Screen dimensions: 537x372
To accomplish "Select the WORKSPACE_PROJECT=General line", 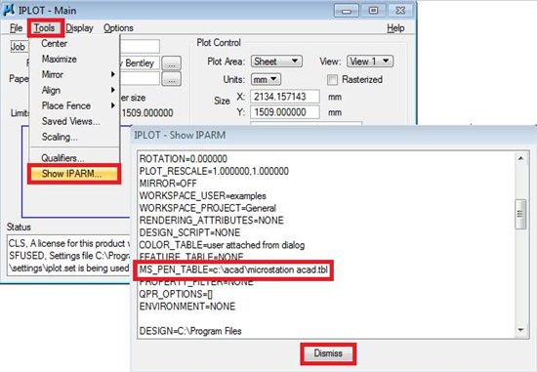I will [x=208, y=208].
